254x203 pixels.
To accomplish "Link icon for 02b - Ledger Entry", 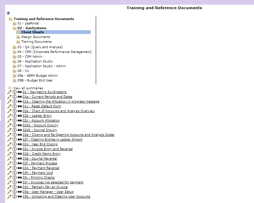I will tap(20, 116).
